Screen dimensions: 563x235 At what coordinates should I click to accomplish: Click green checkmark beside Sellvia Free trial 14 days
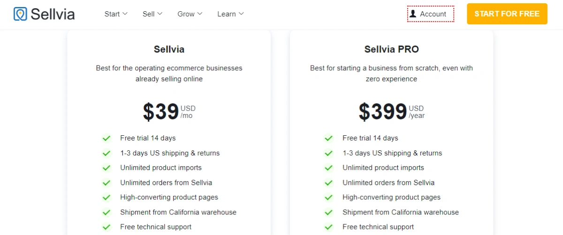tap(107, 138)
